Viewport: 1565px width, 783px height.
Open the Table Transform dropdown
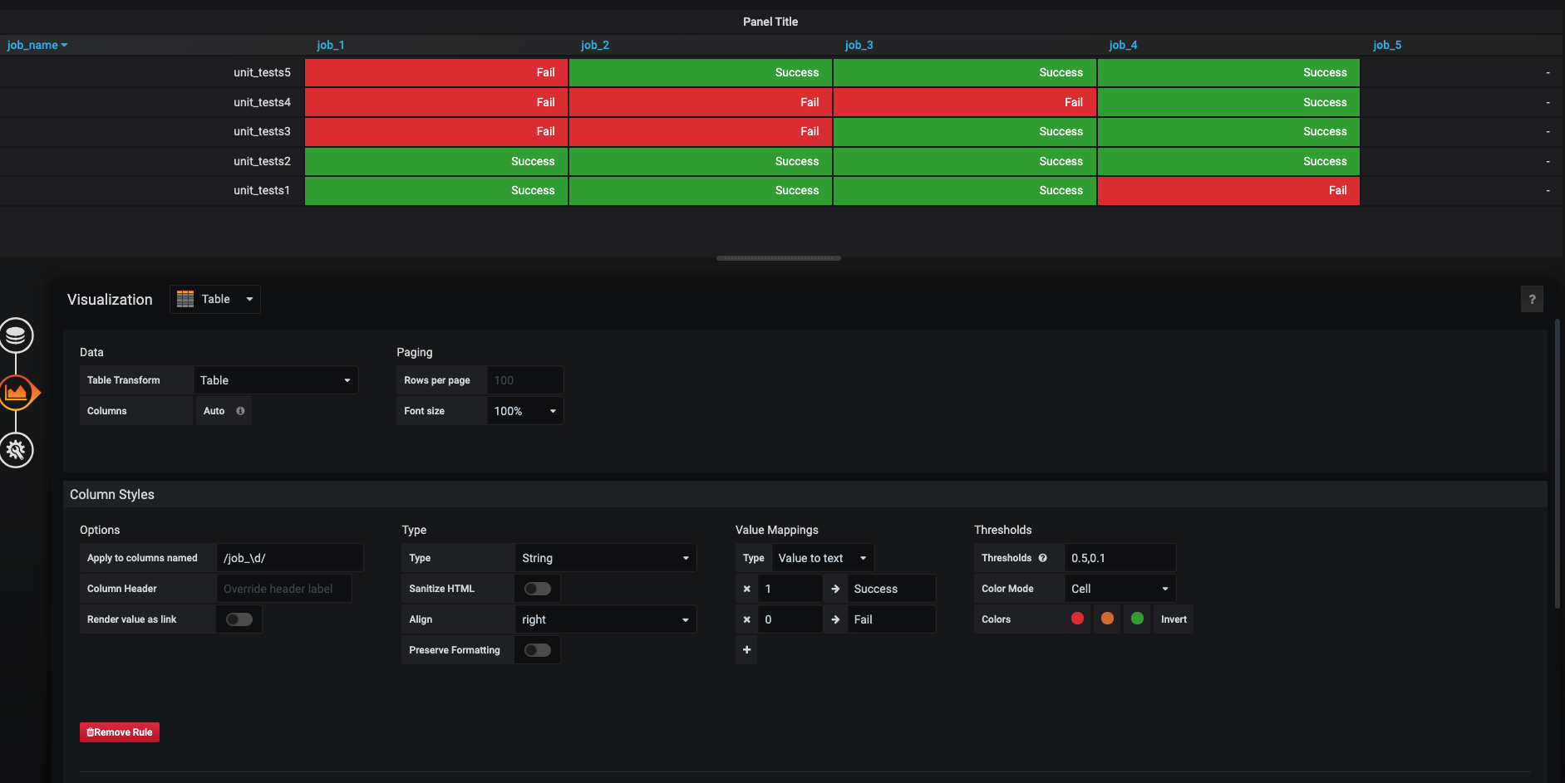[276, 380]
